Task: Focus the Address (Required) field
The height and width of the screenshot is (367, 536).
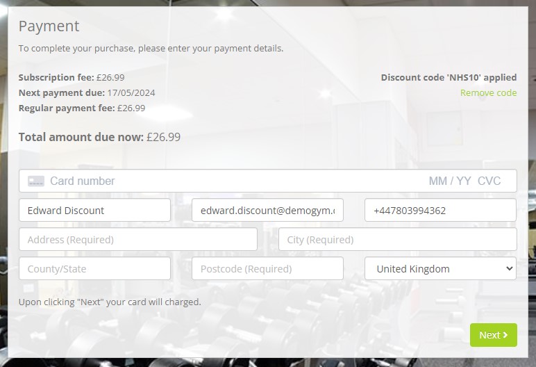Action: point(137,240)
